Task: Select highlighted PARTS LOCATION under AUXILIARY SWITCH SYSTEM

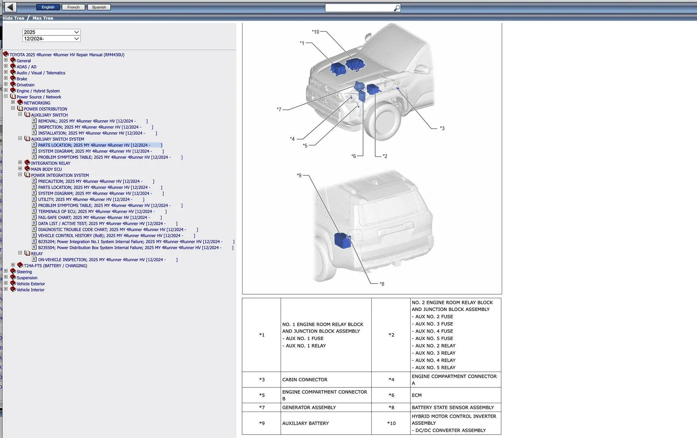Action: 100,145
